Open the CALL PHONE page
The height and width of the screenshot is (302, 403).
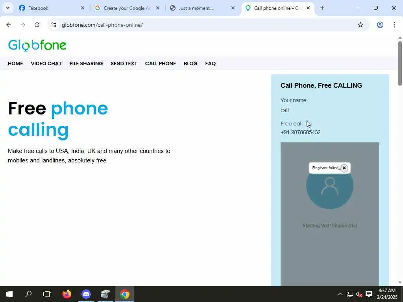[161, 63]
